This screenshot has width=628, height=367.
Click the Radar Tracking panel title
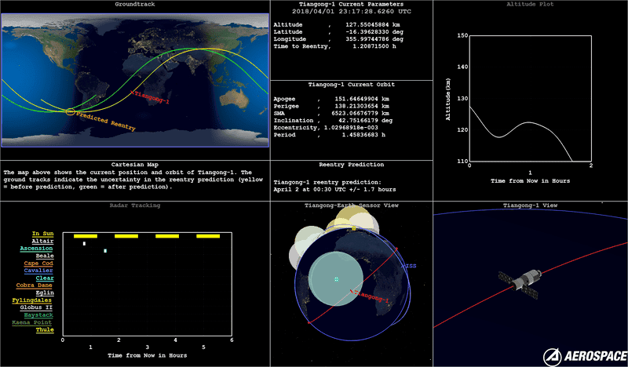pos(135,205)
